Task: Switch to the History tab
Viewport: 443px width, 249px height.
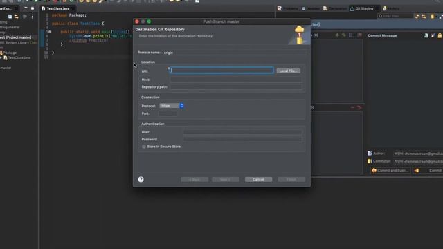Action: [391, 9]
